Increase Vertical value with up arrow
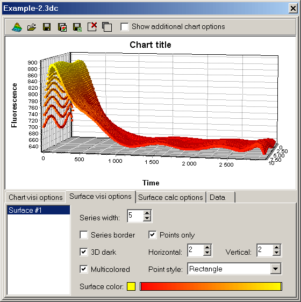 click(x=276, y=248)
